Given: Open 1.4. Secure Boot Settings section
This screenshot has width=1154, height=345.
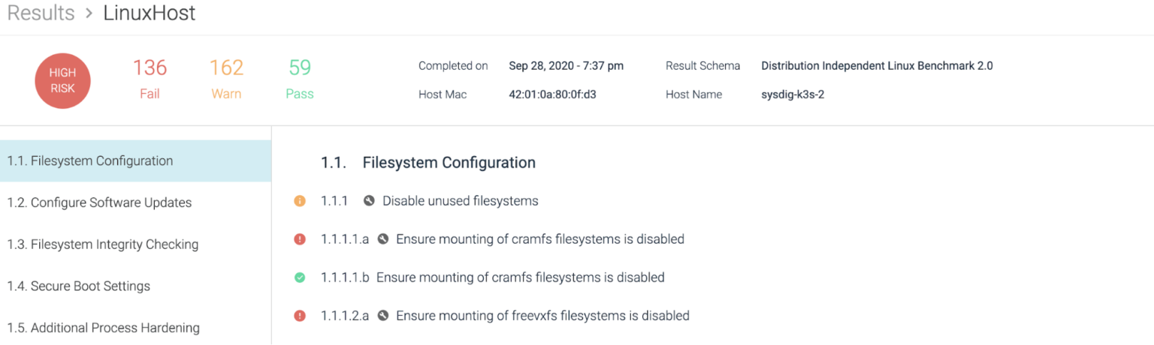Looking at the screenshot, I should (135, 286).
